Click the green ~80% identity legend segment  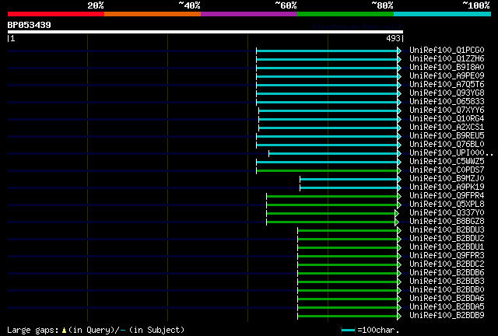345,14
